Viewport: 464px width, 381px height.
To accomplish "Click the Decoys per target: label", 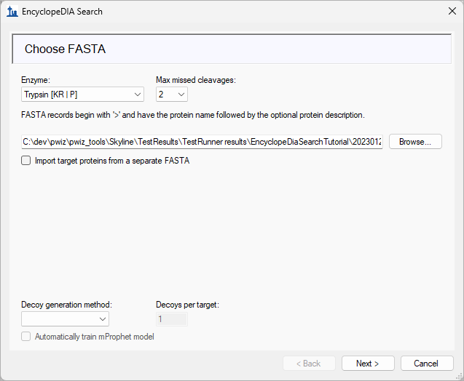I will pyautogui.click(x=187, y=305).
